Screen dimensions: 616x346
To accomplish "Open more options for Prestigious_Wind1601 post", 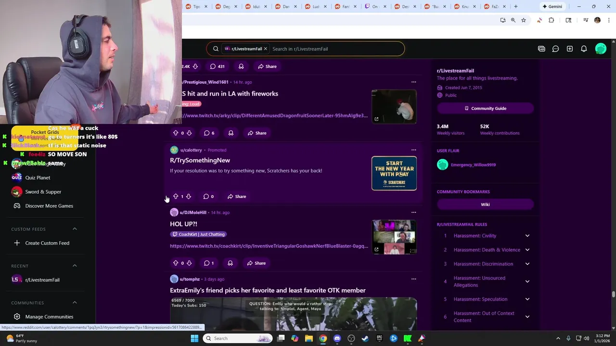I will point(413,82).
